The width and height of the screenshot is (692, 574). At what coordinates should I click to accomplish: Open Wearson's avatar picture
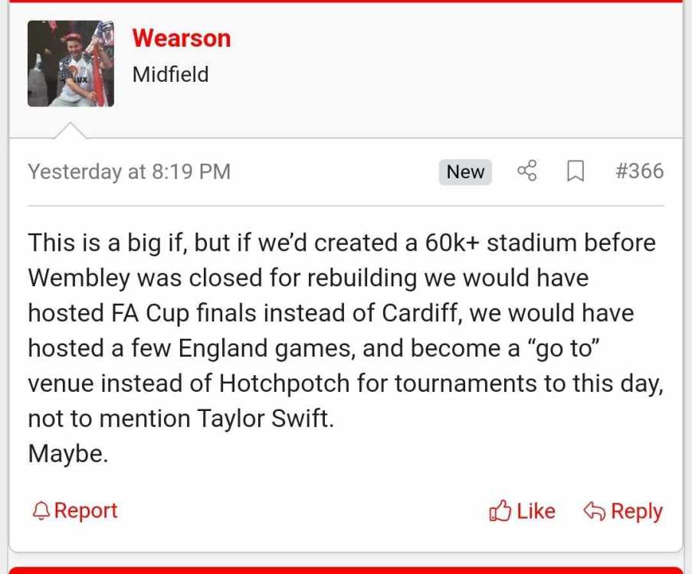point(71,64)
